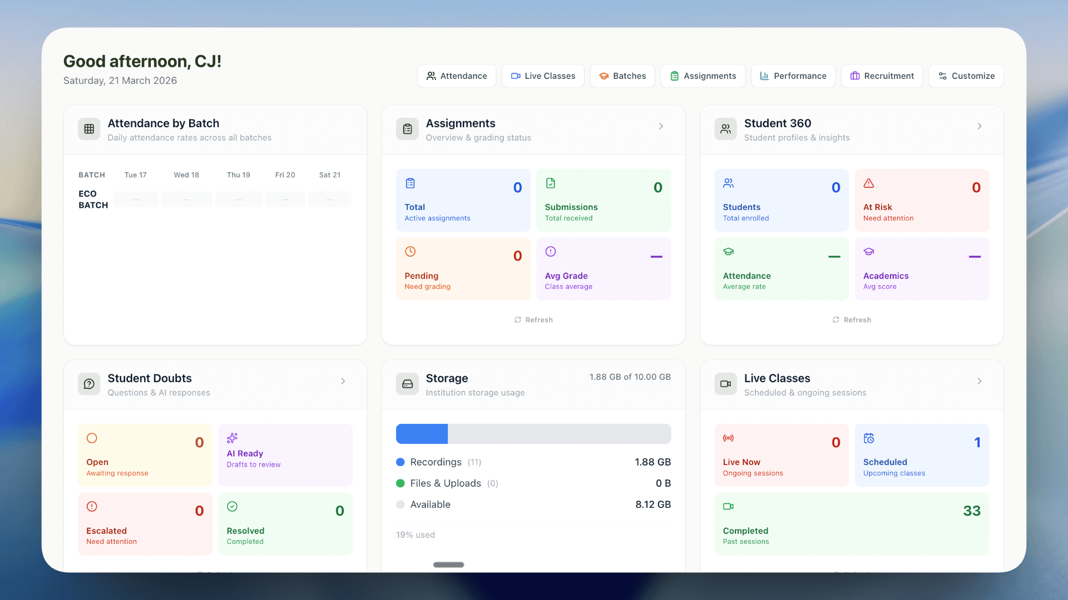
Task: Click the Live Now broadcast icon
Action: click(x=729, y=438)
